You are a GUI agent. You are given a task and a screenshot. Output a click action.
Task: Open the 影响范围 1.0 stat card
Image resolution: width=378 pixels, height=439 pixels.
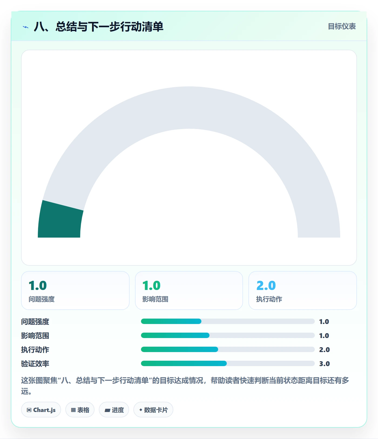(x=189, y=291)
